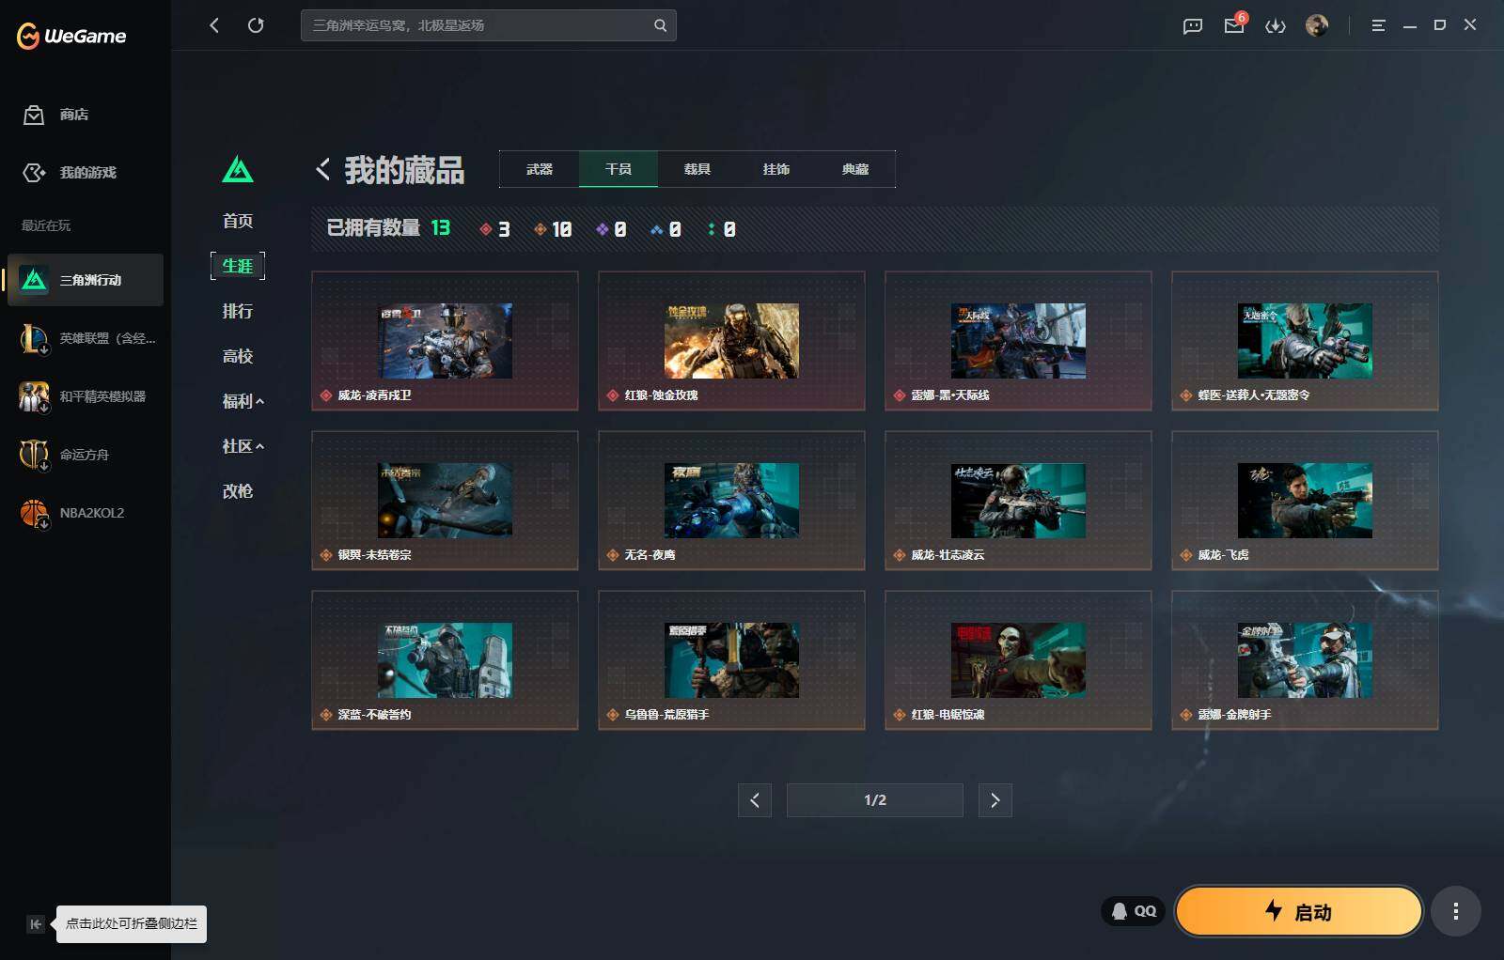Image resolution: width=1504 pixels, height=960 pixels.
Task: Switch to the 挂饰 tab
Action: coord(776,169)
